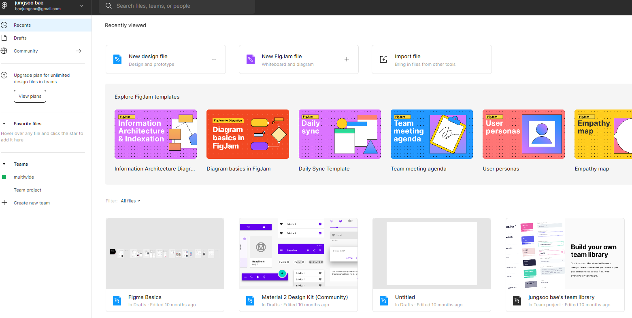The image size is (632, 318).
Task: Click the arrow next to Community
Action: coord(79,51)
